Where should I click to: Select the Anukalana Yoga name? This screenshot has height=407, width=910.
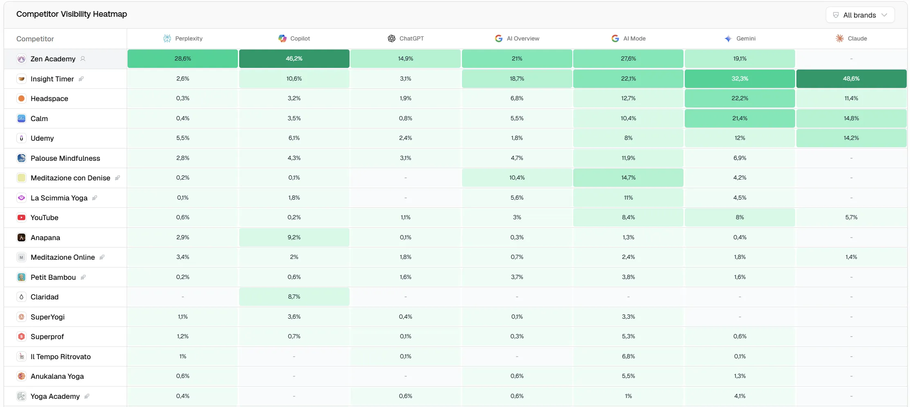tap(57, 376)
